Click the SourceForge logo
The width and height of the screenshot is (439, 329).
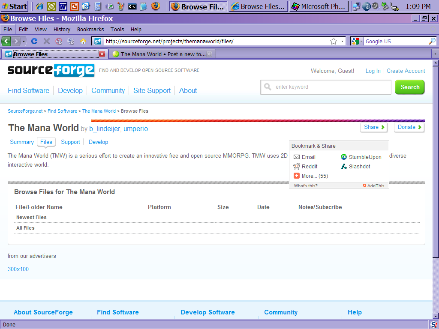click(51, 70)
